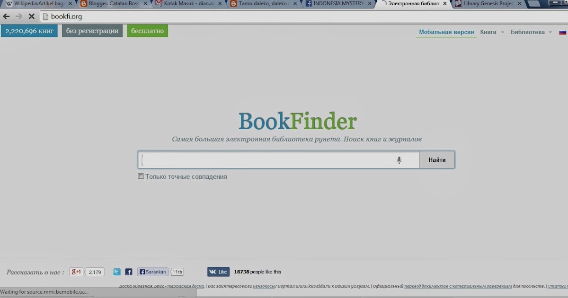Close the Kotak Masuk Gmail tab

pyautogui.click(x=220, y=4)
